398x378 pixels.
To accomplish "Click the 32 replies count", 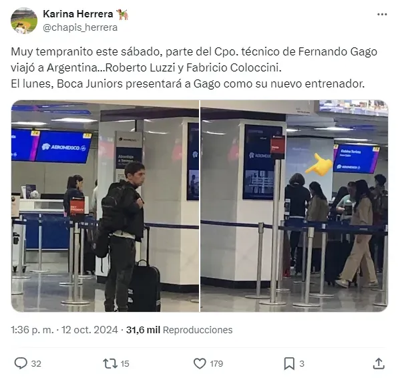I will 36,364.
